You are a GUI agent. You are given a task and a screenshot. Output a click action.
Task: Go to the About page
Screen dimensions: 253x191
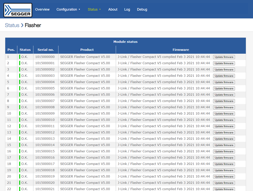point(113,9)
